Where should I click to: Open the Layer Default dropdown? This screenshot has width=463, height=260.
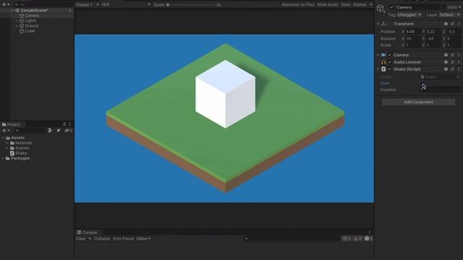tap(449, 14)
